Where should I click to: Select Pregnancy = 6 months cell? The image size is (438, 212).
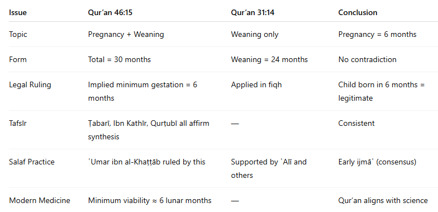click(377, 35)
